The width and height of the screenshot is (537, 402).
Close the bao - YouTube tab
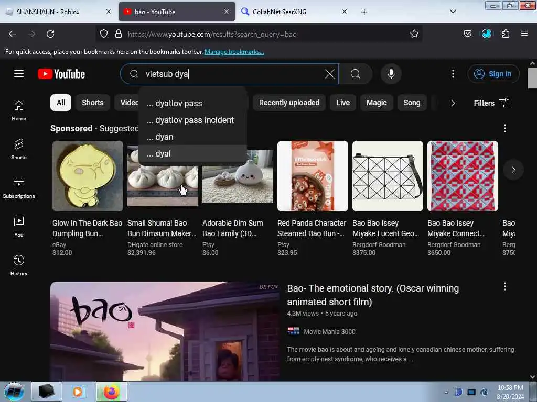point(227,12)
